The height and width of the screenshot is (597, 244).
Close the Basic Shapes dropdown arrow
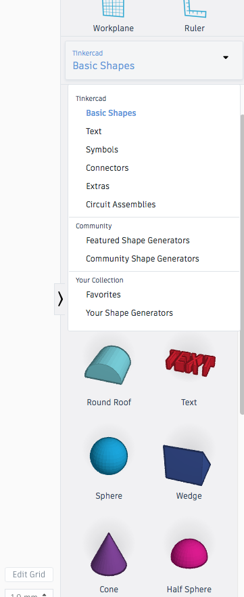click(226, 58)
